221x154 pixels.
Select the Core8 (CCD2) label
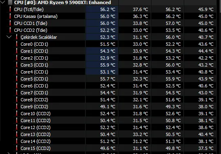point(34,100)
